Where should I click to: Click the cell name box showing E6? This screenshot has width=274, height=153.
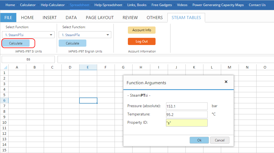[28, 59]
